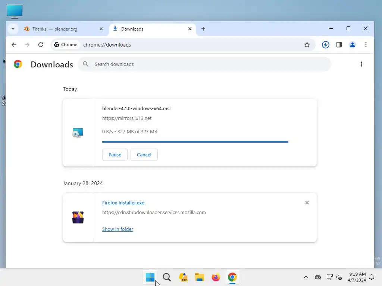Open the Chrome side panel
Viewport: 382px width, 286px height.
pyautogui.click(x=339, y=45)
